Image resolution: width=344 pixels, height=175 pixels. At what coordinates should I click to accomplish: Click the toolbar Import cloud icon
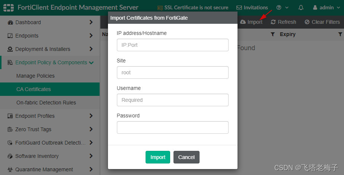[x=243, y=22]
